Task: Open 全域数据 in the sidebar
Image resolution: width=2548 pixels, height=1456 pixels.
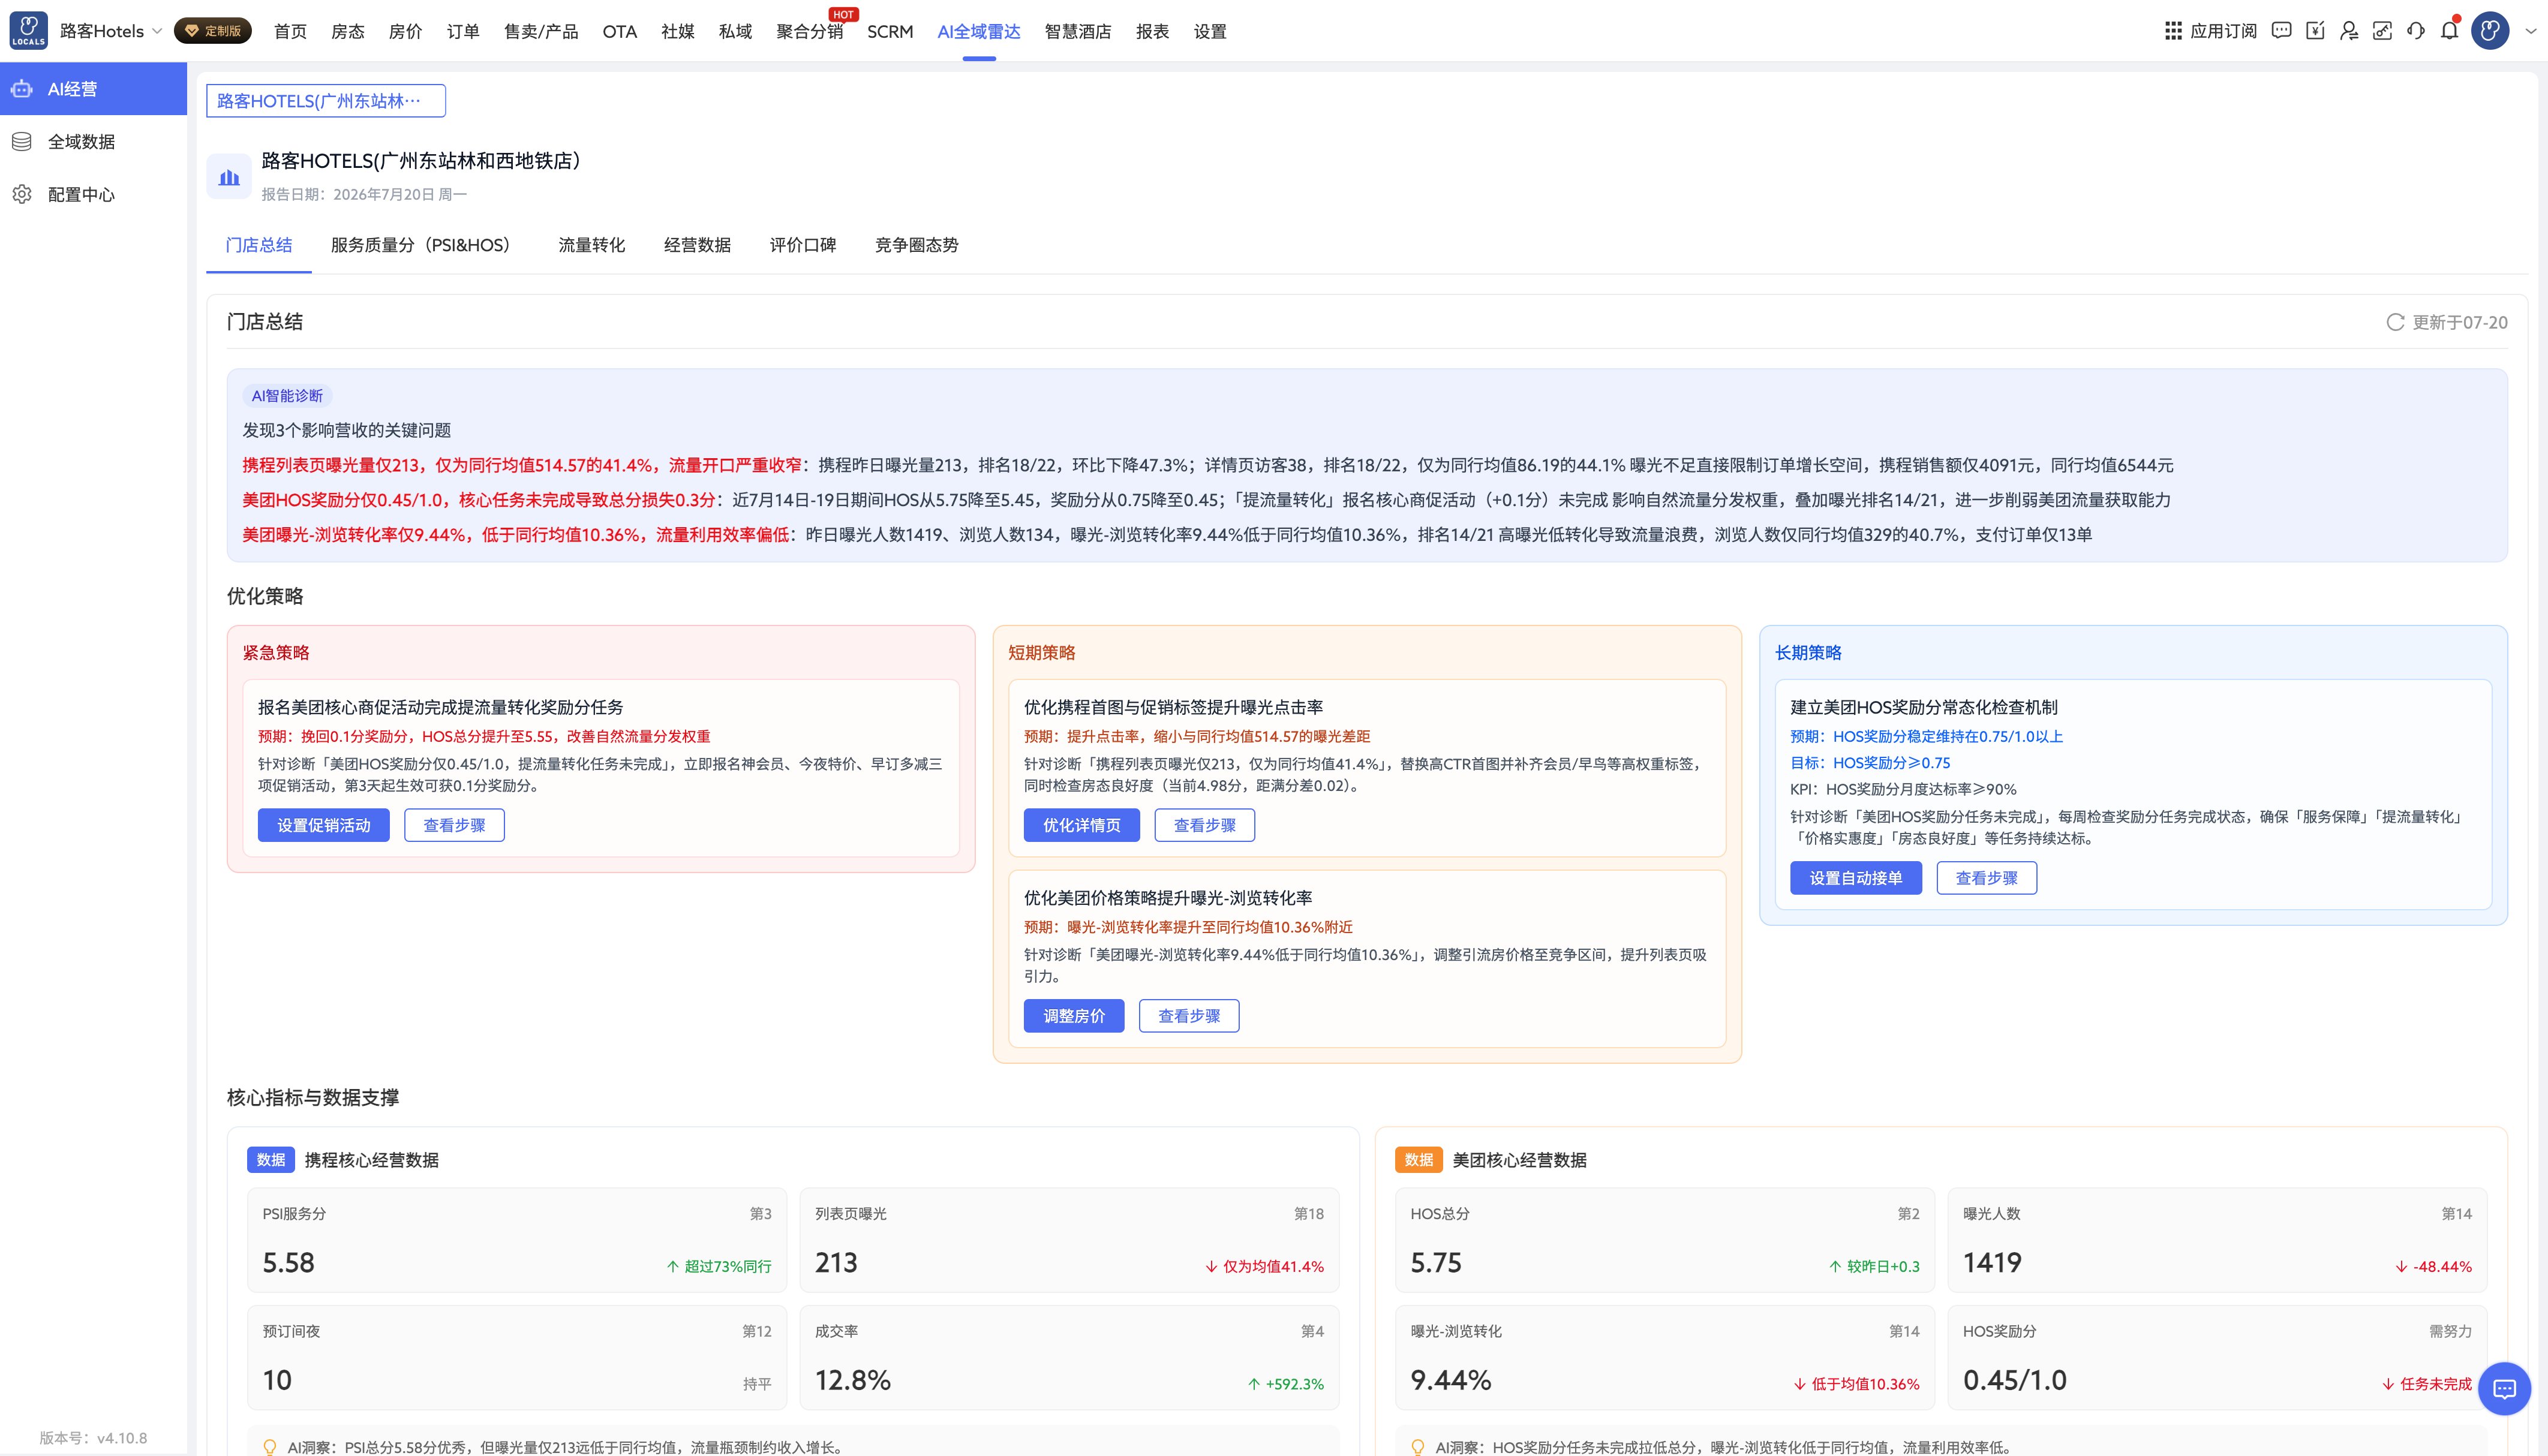Action: point(93,141)
